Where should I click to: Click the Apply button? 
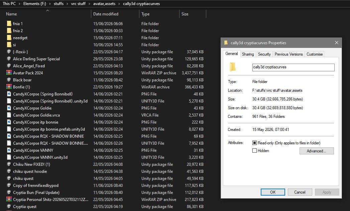coord(327,192)
